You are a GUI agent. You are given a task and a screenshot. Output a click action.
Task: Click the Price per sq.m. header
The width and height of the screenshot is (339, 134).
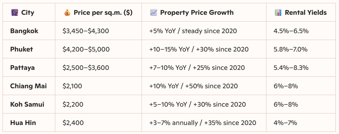(x=103, y=13)
